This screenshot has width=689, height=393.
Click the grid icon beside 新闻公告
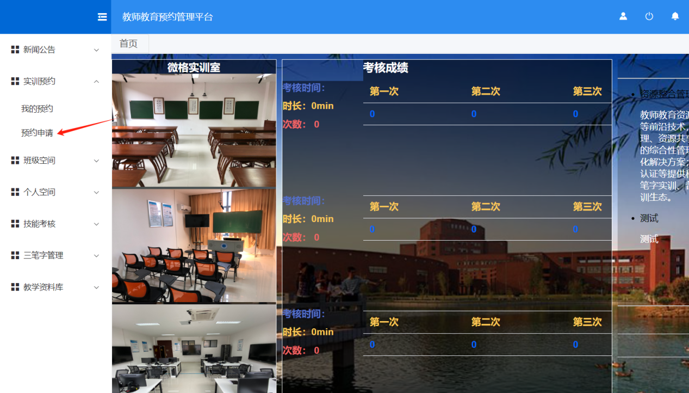pyautogui.click(x=15, y=50)
